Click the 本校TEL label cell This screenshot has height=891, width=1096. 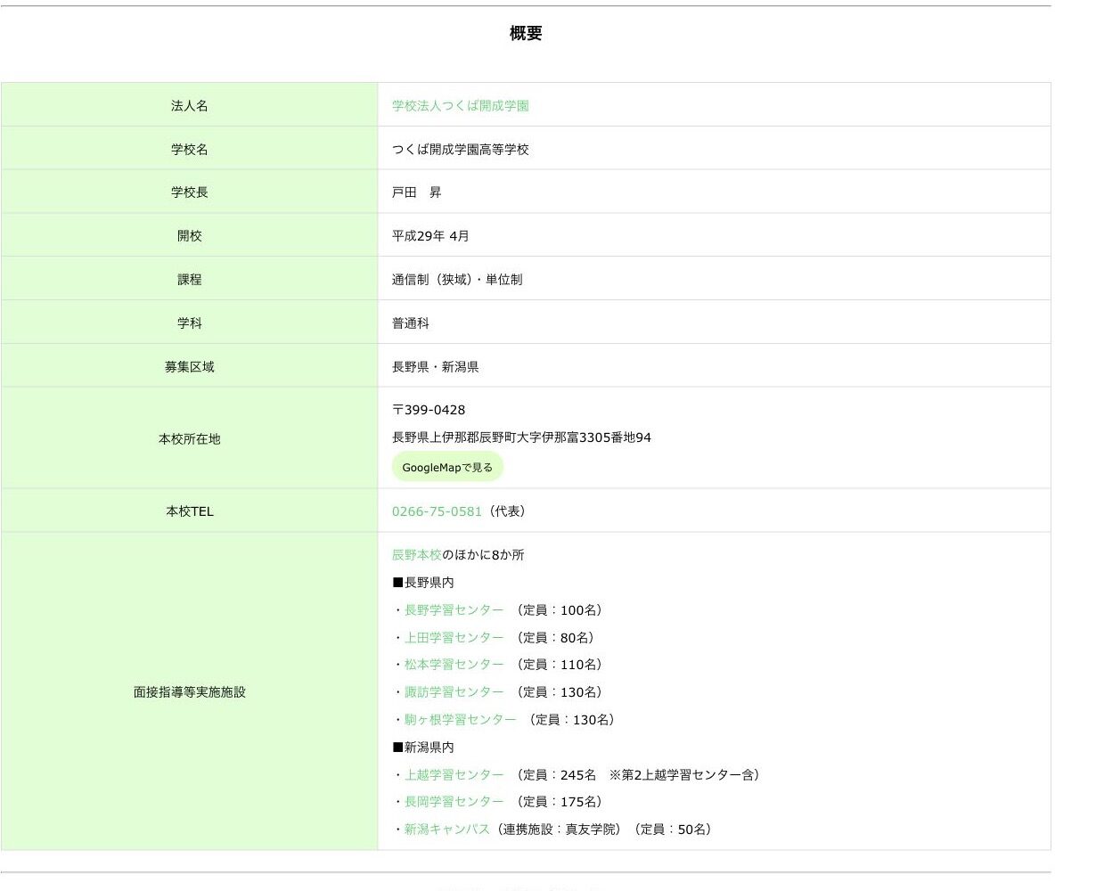[189, 511]
